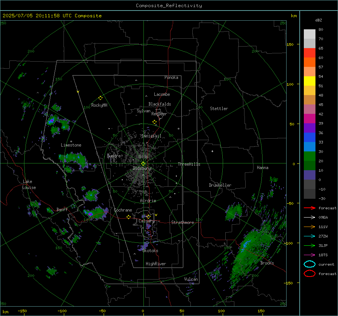338x316 pixels.
Task: Click the 'Limestone' label
Action: [x=71, y=145]
